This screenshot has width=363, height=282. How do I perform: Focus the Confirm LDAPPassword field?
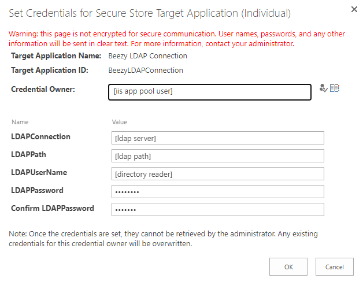(x=218, y=210)
